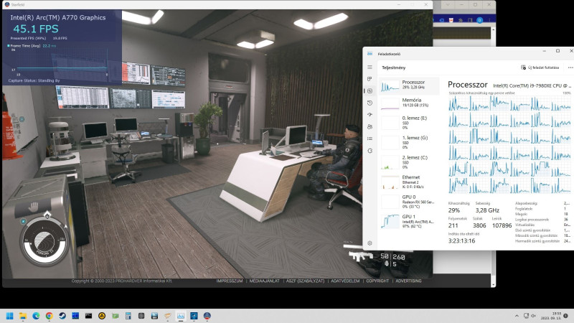Open network status in the system tray
This screenshot has width=574, height=323.
point(526,316)
